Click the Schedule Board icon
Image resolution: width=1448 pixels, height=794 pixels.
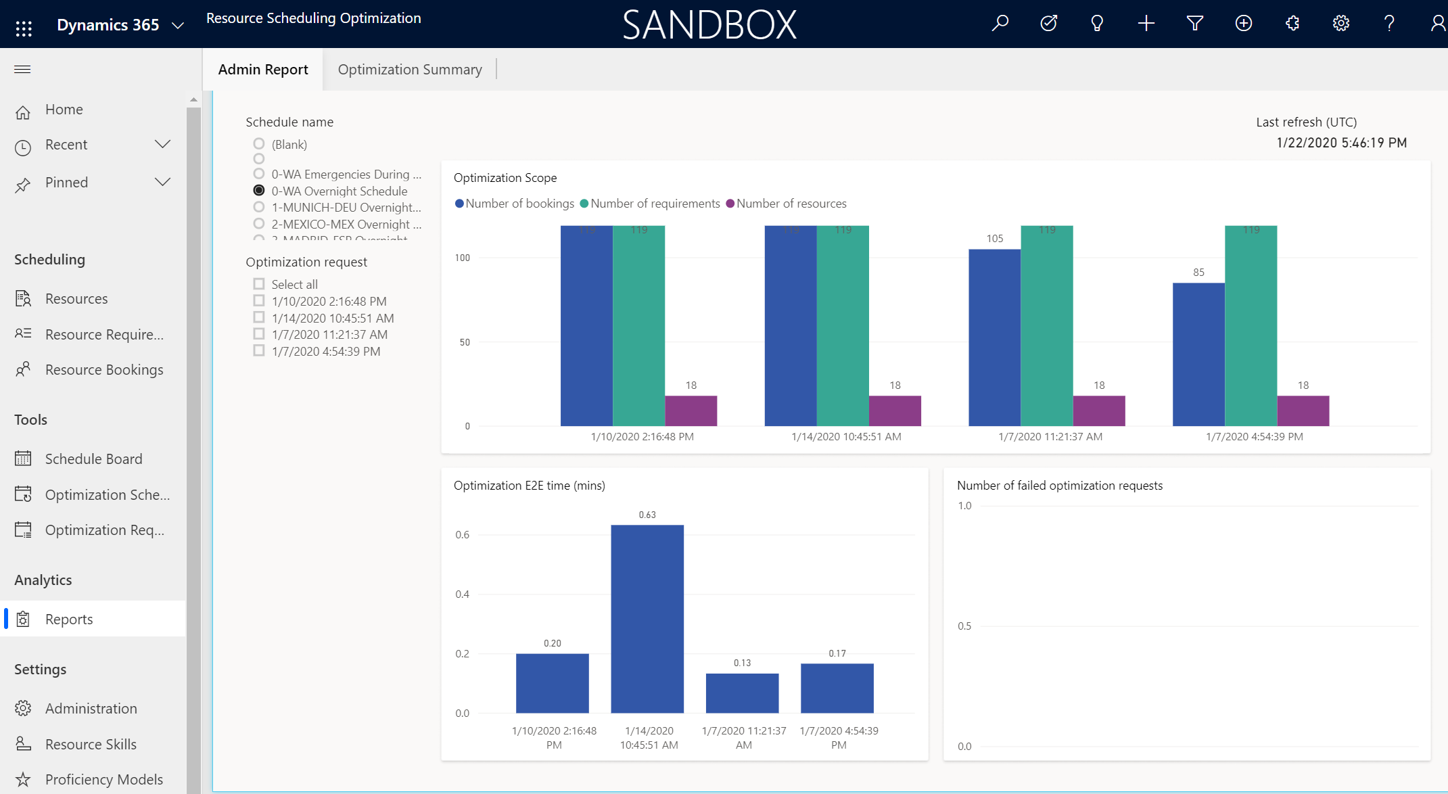[24, 458]
